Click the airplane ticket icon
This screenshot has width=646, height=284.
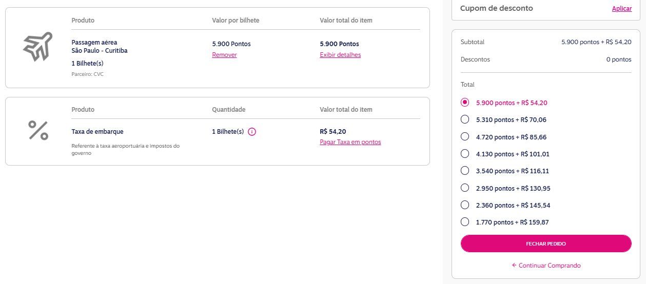click(38, 47)
